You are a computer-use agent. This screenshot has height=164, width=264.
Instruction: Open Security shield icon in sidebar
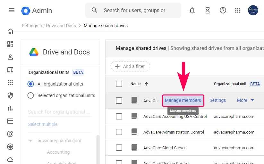pos(10,95)
